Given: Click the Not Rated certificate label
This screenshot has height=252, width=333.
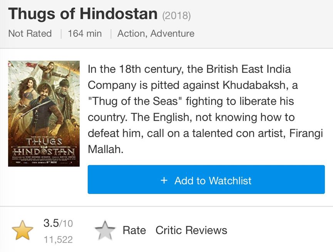Looking at the screenshot, I should pyautogui.click(x=30, y=33).
